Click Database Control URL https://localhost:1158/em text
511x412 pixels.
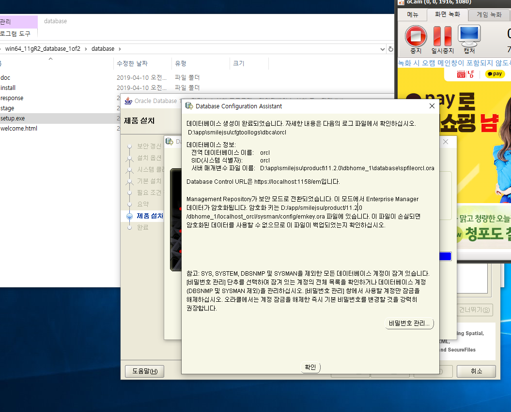coord(288,182)
